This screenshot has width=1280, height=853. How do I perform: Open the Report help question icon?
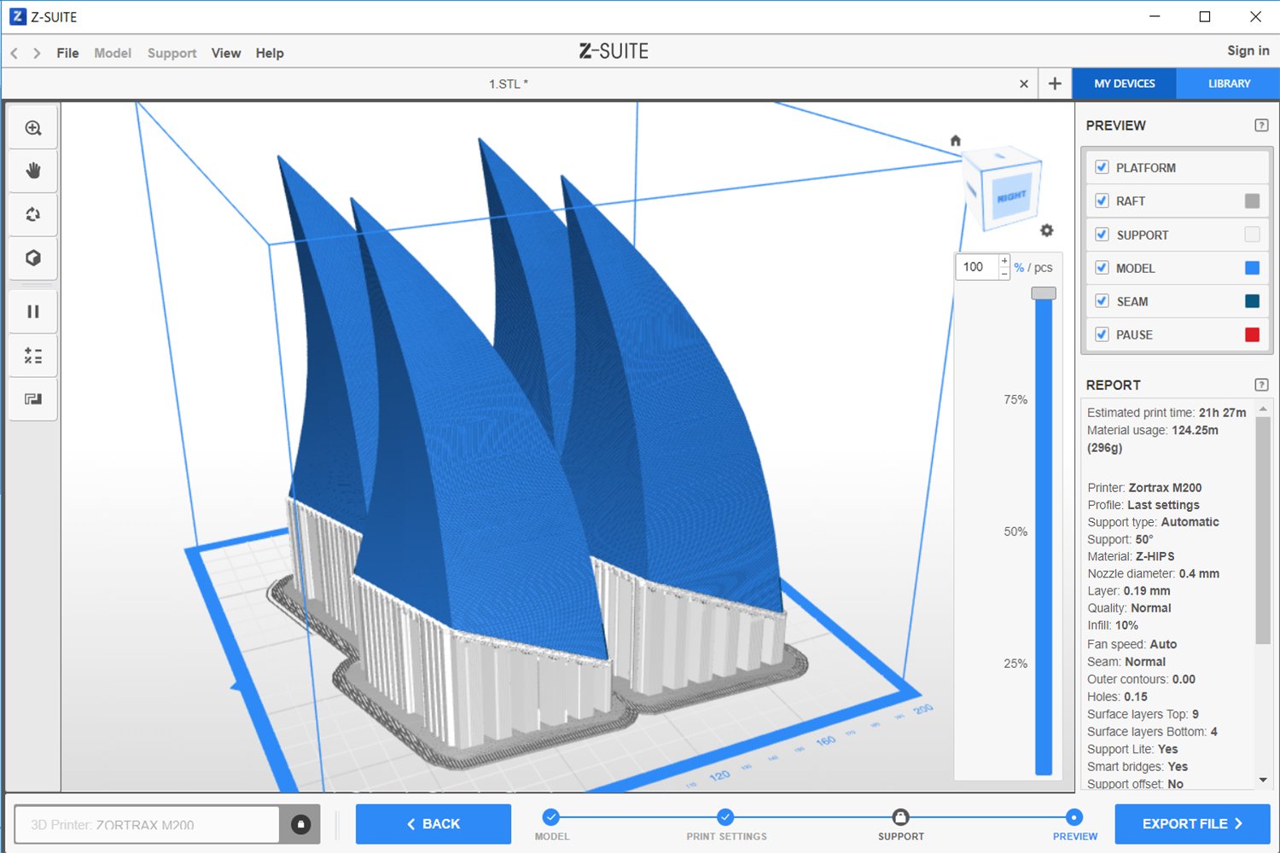coord(1261,385)
